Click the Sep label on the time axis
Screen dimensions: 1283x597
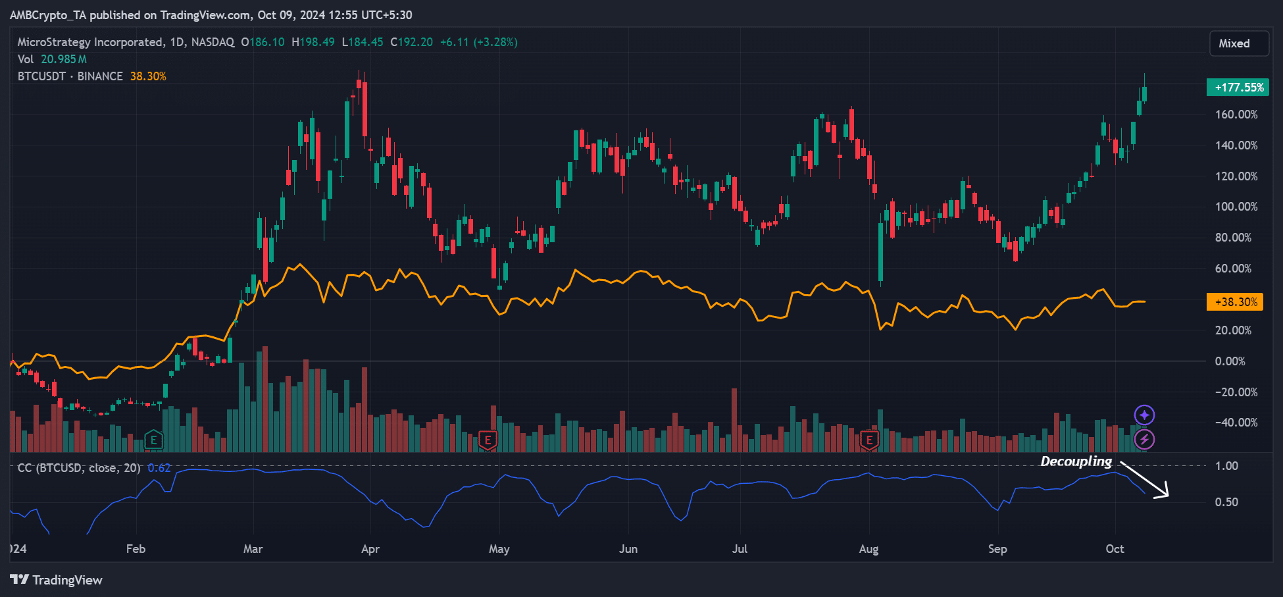click(997, 549)
